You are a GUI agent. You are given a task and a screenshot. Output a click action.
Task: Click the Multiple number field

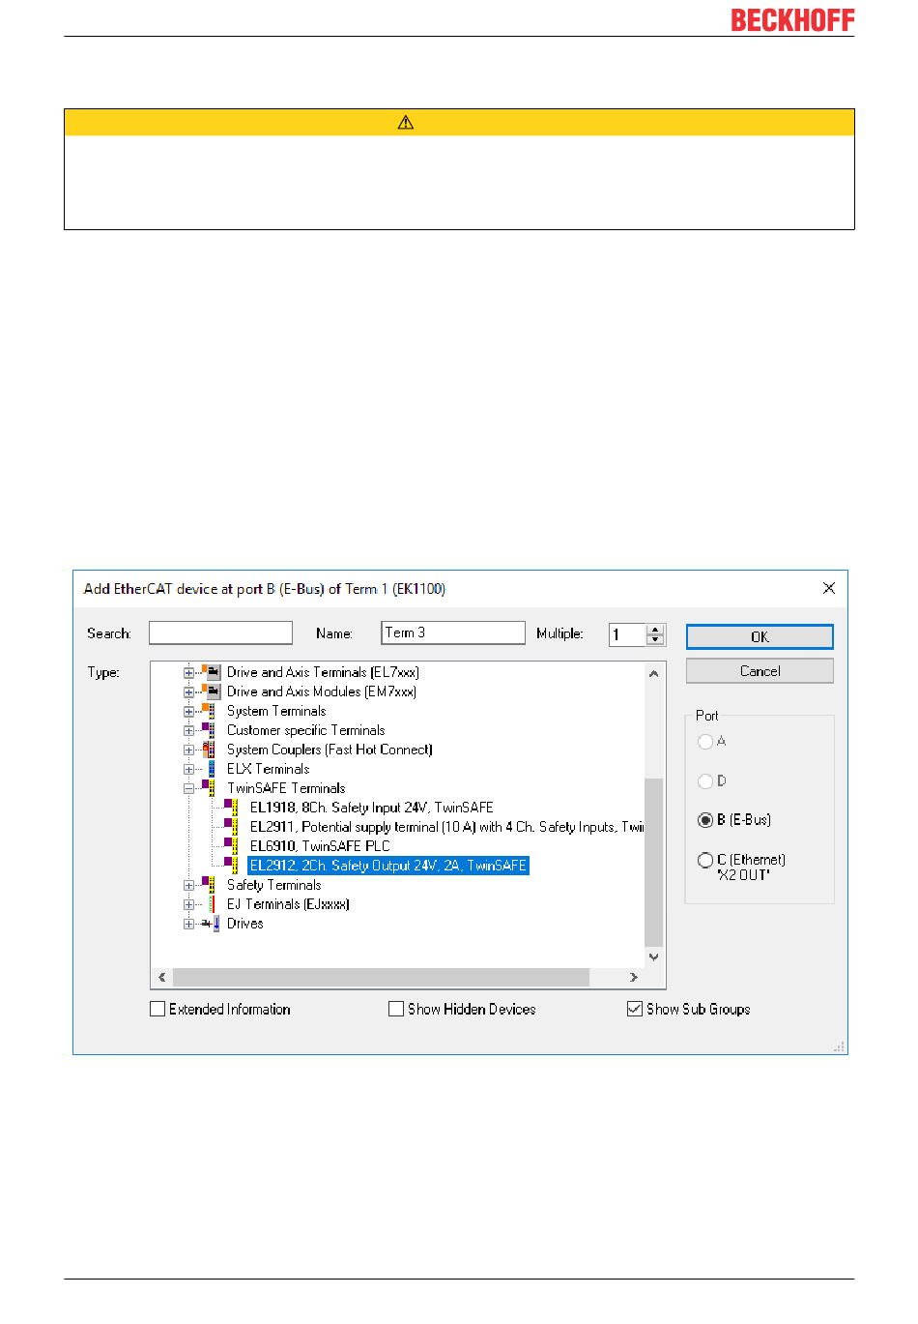pos(629,634)
